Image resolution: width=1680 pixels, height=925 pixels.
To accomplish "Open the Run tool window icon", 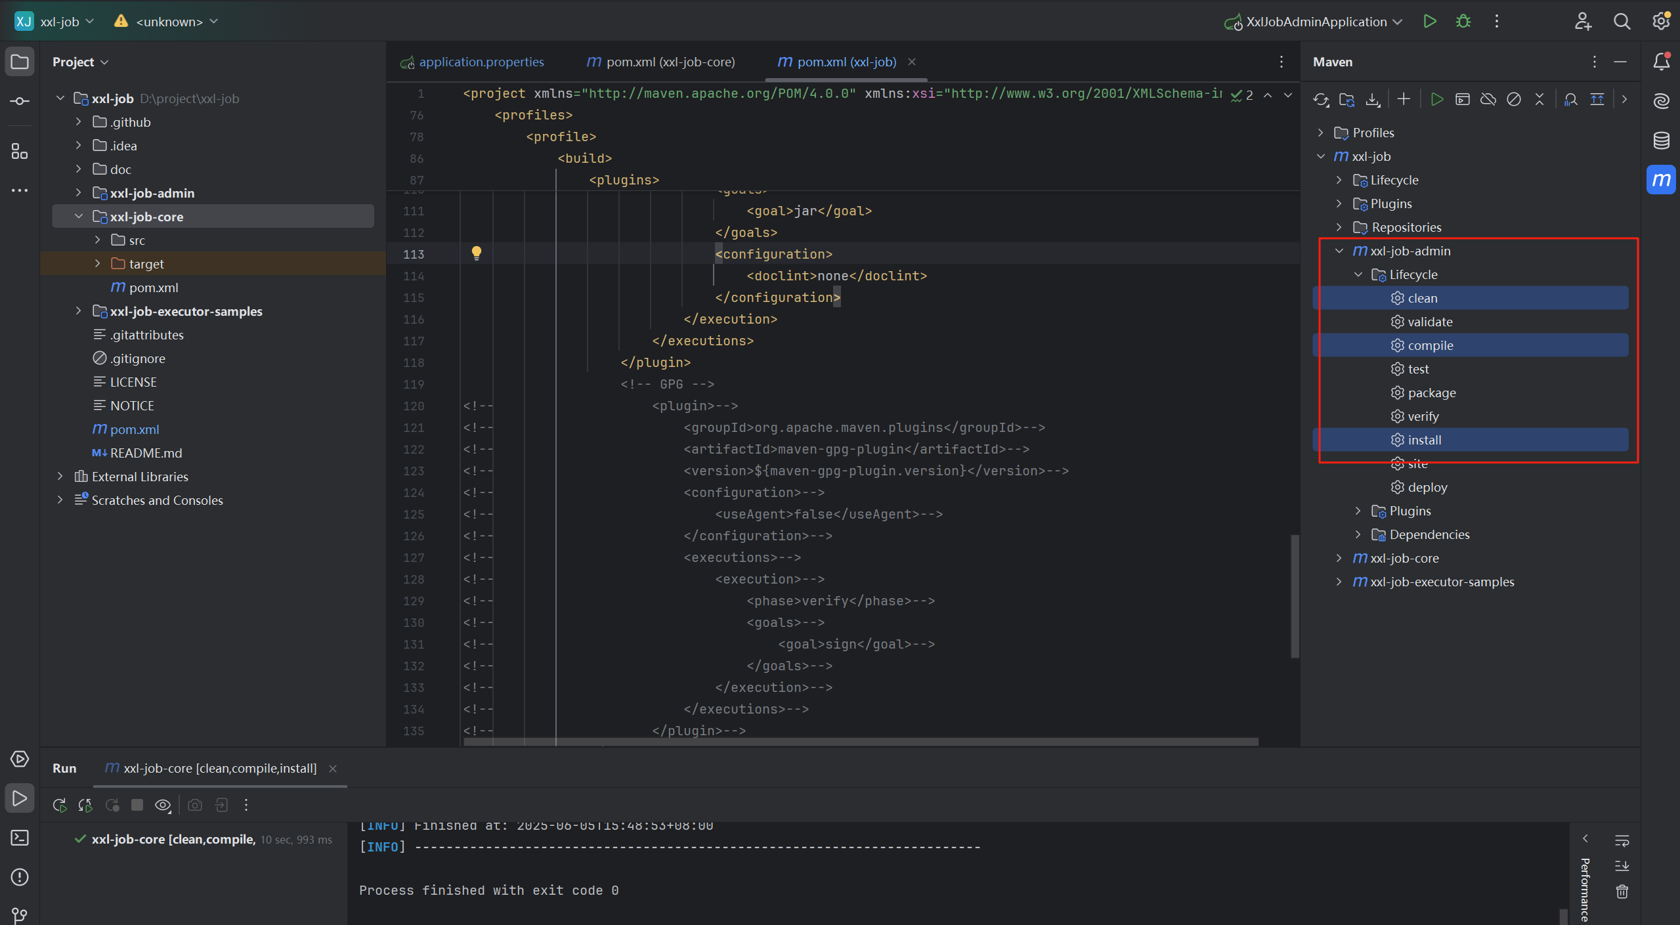I will pos(20,798).
